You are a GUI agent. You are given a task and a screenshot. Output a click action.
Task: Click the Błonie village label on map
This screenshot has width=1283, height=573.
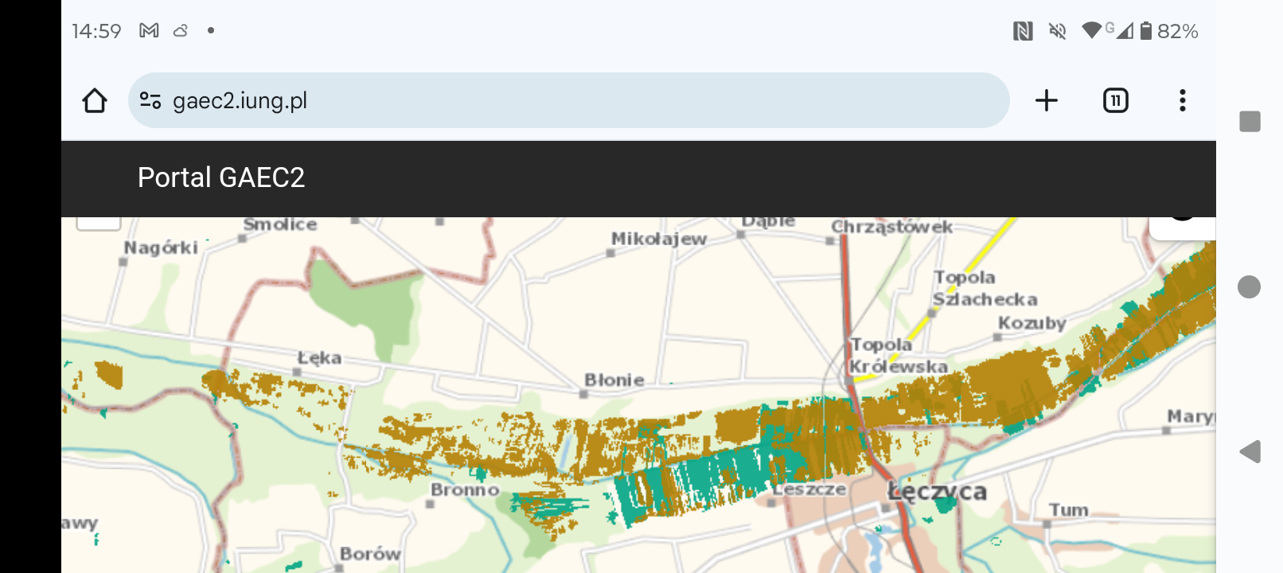(x=614, y=380)
